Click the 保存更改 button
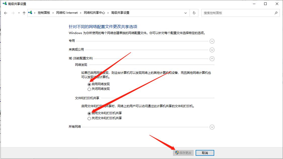Screen dimensions: 283x159 [x=184, y=153]
